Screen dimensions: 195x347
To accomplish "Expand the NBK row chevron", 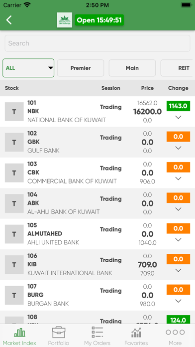I will click(x=178, y=117).
